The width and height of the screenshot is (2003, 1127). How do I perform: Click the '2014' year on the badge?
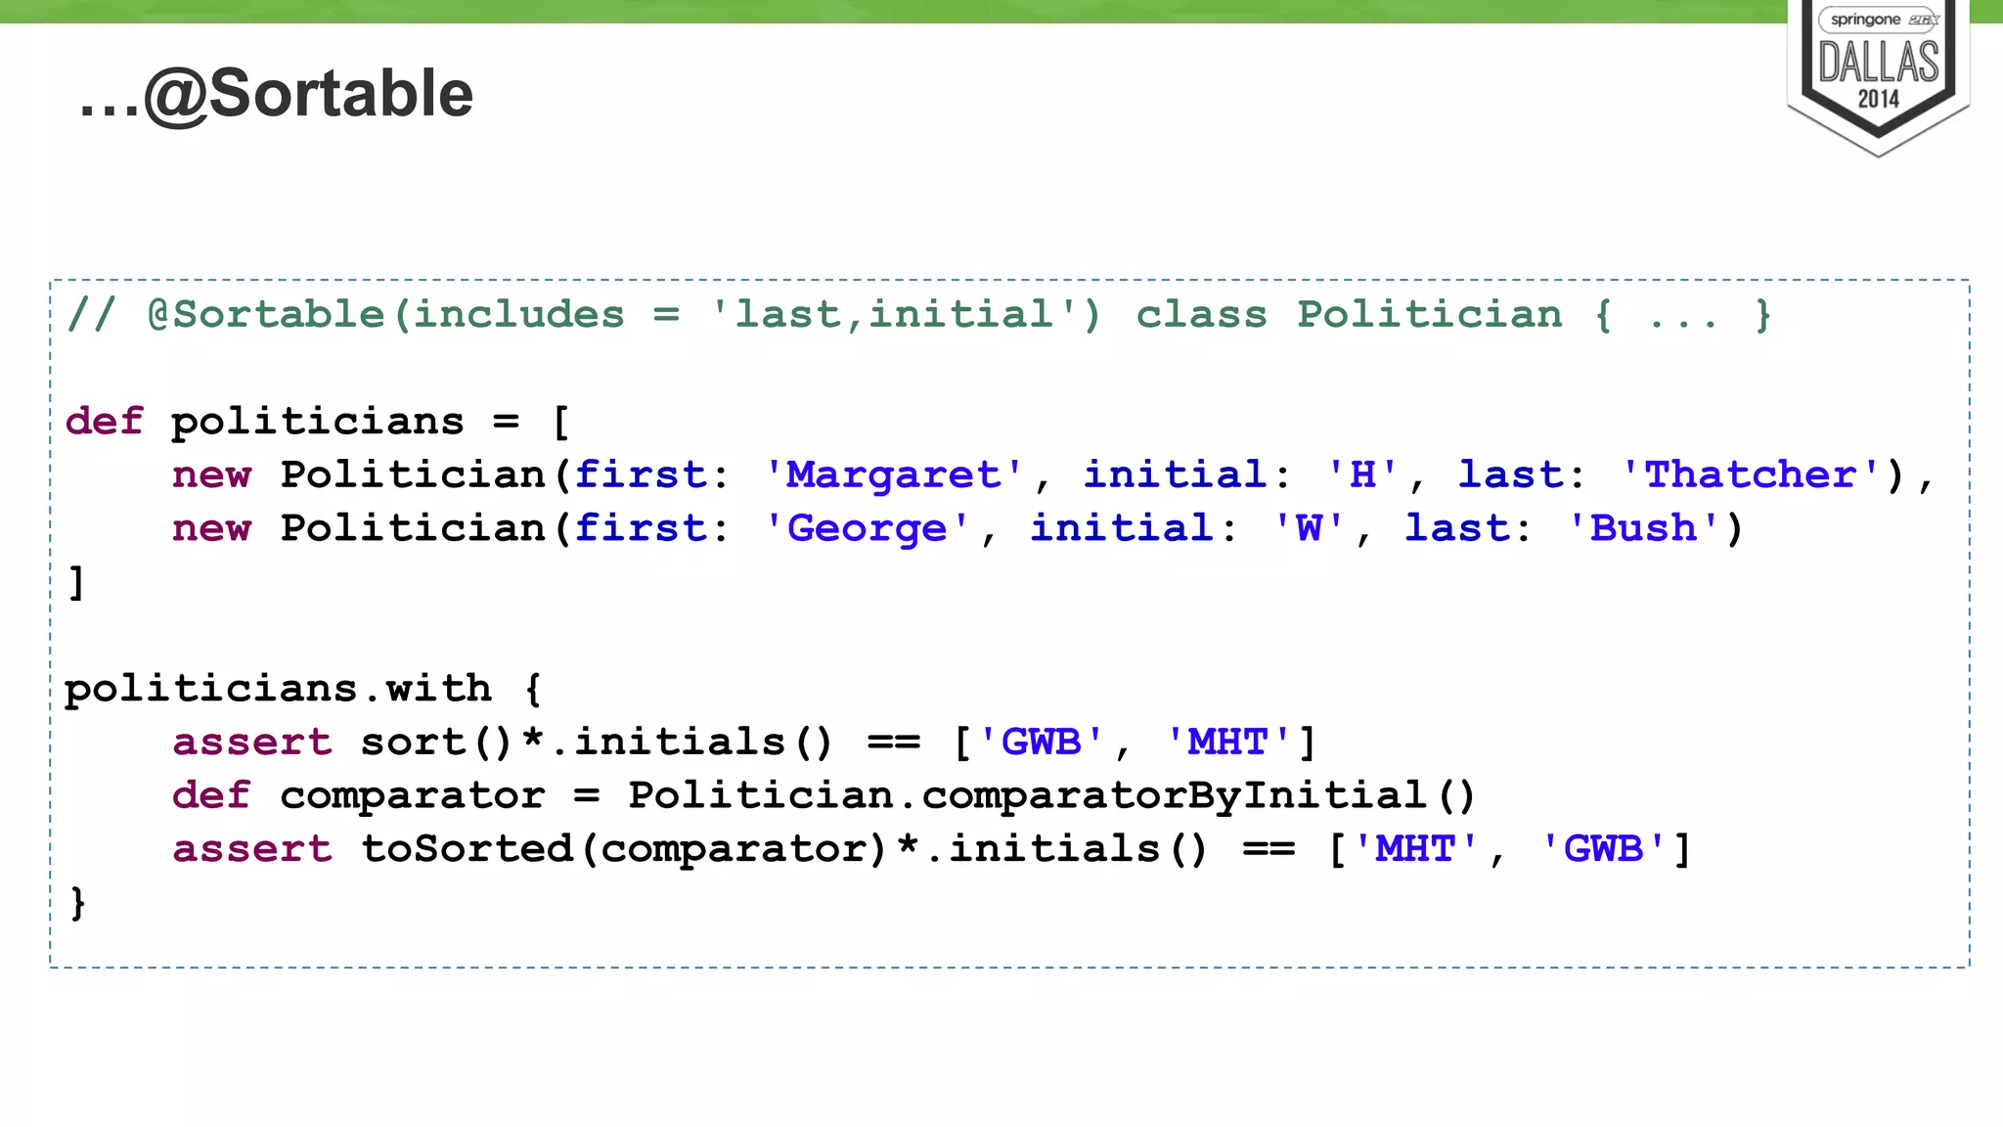(x=1878, y=99)
